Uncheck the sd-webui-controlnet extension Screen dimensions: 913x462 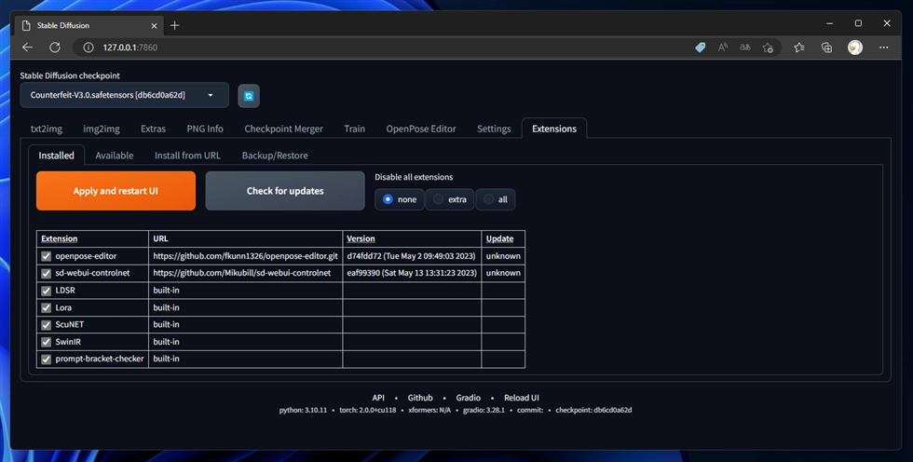point(46,273)
